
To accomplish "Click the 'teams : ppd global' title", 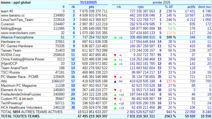I will point(16,2).
